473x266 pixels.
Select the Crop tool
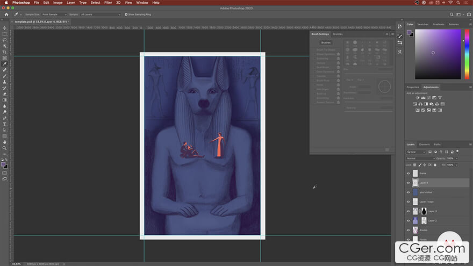coord(4,52)
